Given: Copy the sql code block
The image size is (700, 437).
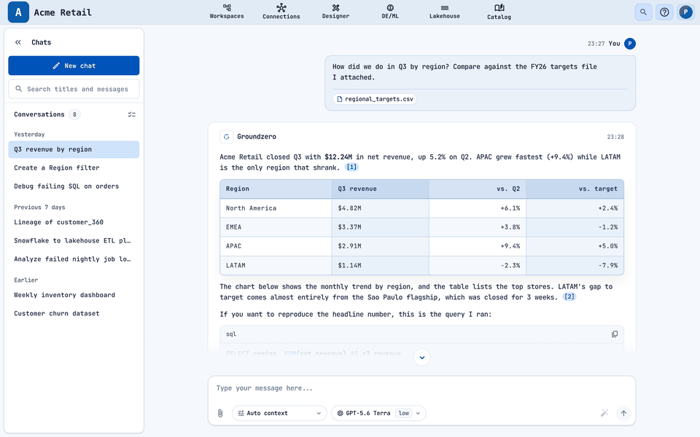Looking at the screenshot, I should point(615,334).
